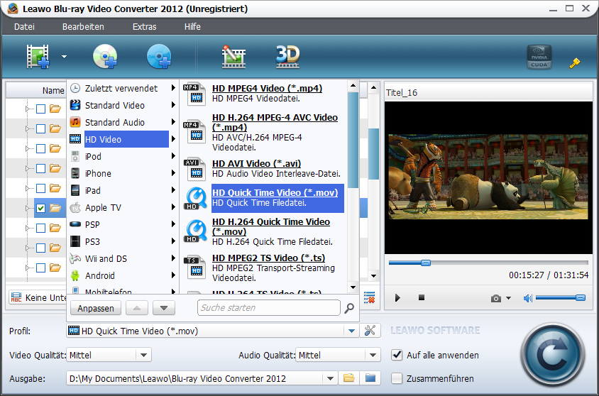Expand the Ausgabe path dropdown
599x396 pixels.
329,378
